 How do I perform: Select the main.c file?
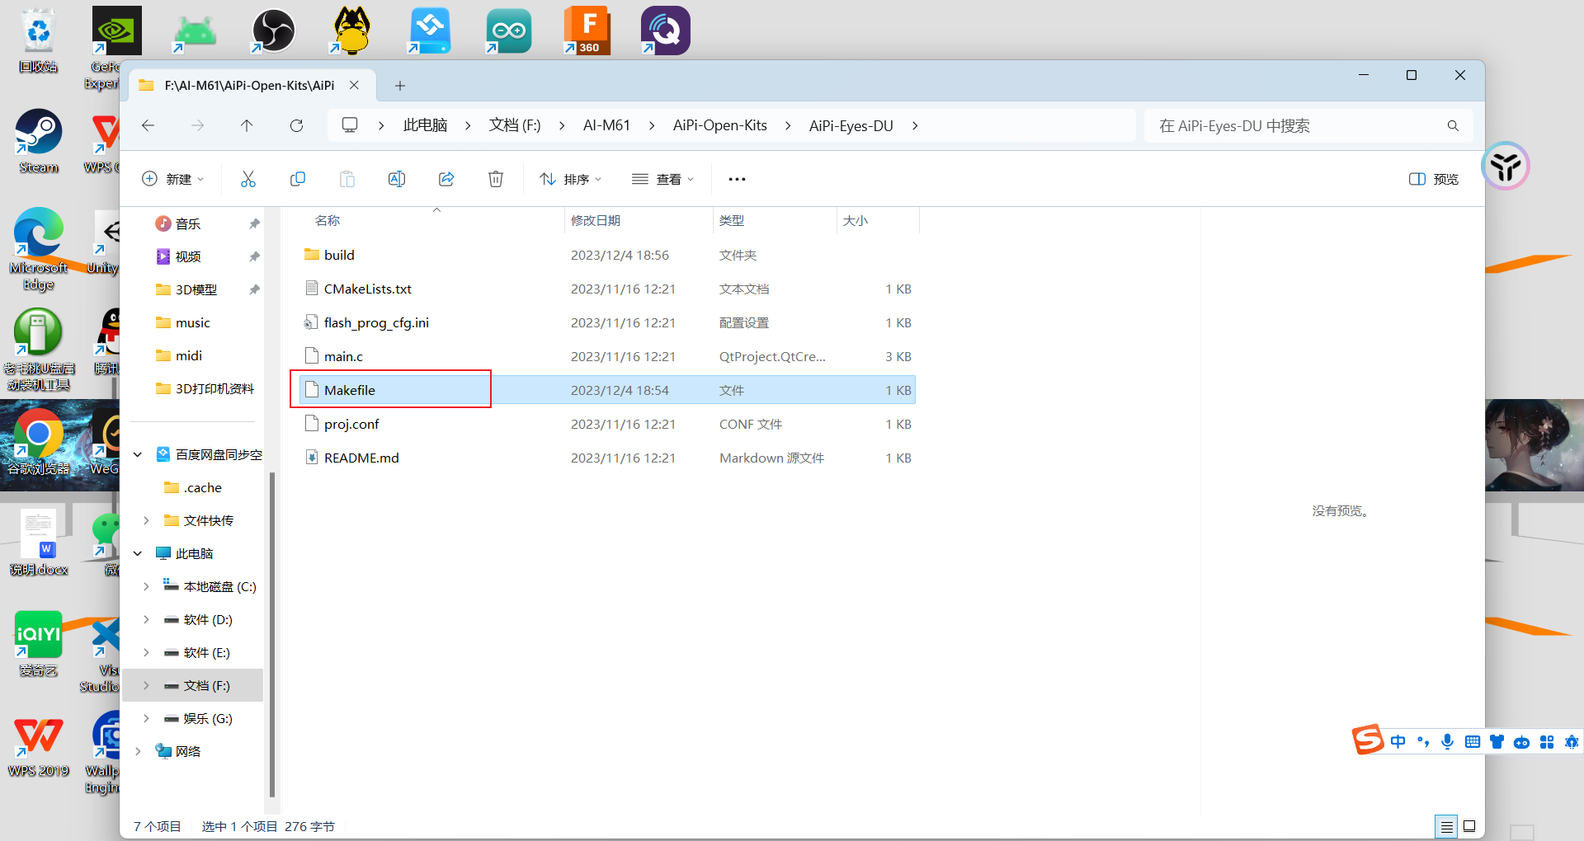tap(606, 356)
